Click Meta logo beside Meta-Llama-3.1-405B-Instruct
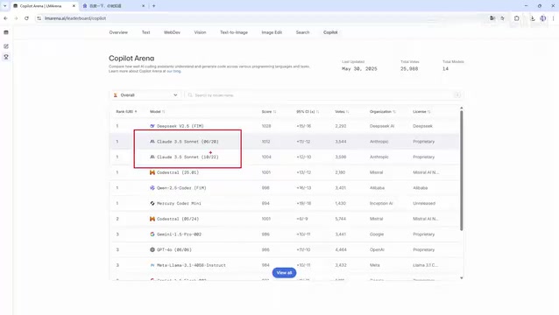The image size is (559, 315). pyautogui.click(x=152, y=265)
